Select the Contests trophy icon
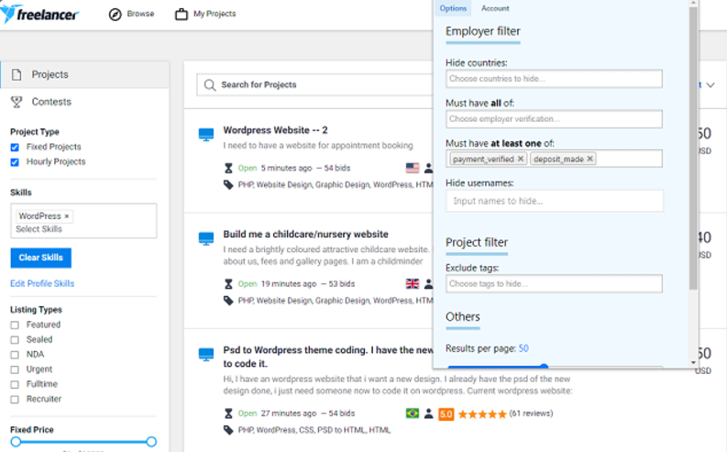 point(17,102)
